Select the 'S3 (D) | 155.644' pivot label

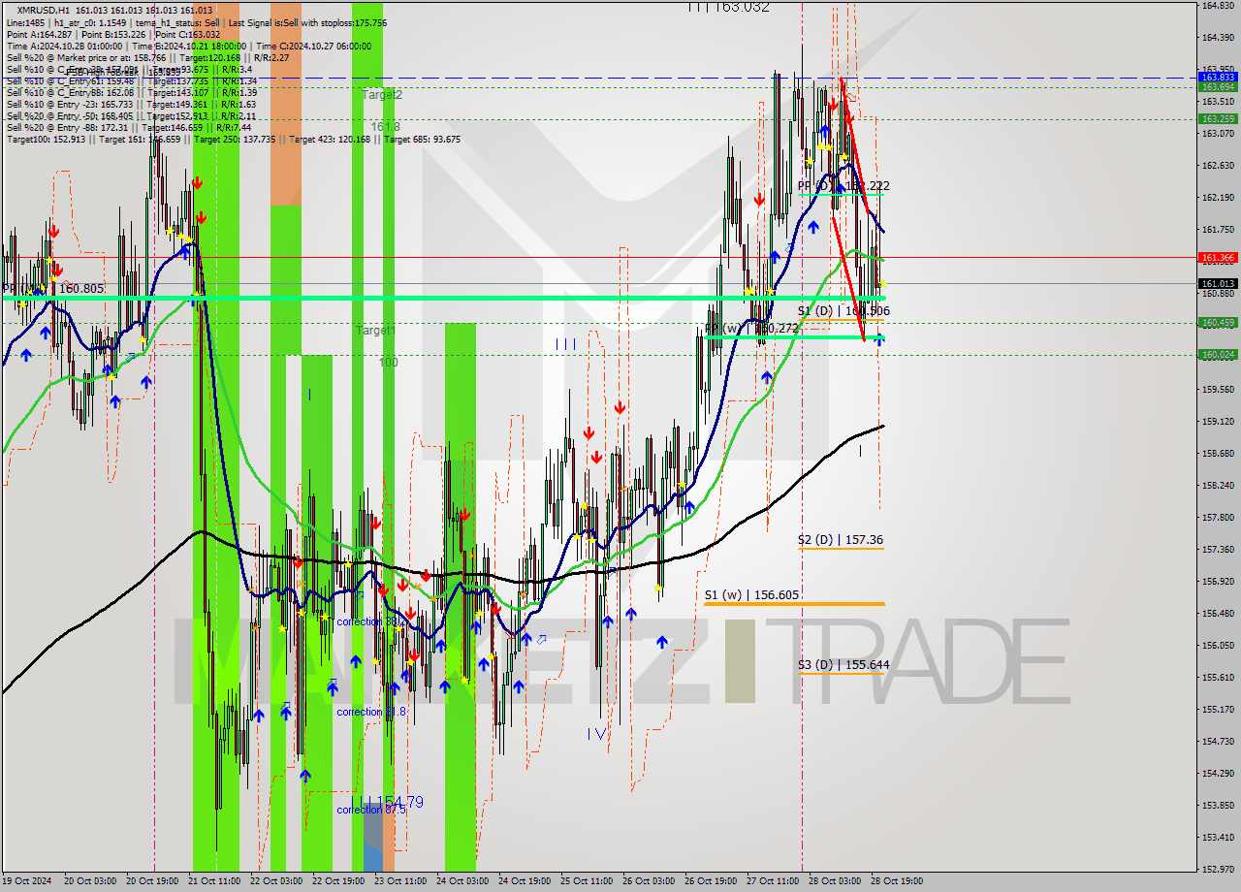tap(843, 665)
